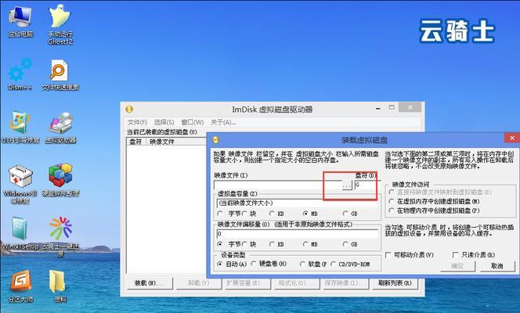Open 窗口(W) menu in ImDisk window
The image size is (520, 313).
click(193, 122)
